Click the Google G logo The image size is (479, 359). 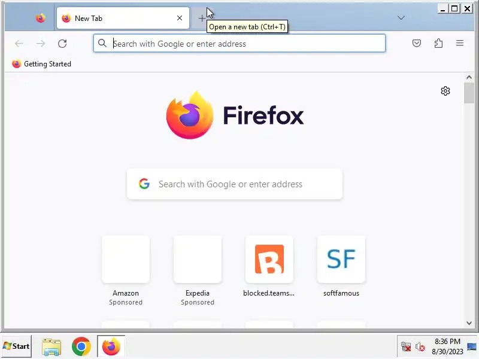pyautogui.click(x=144, y=184)
